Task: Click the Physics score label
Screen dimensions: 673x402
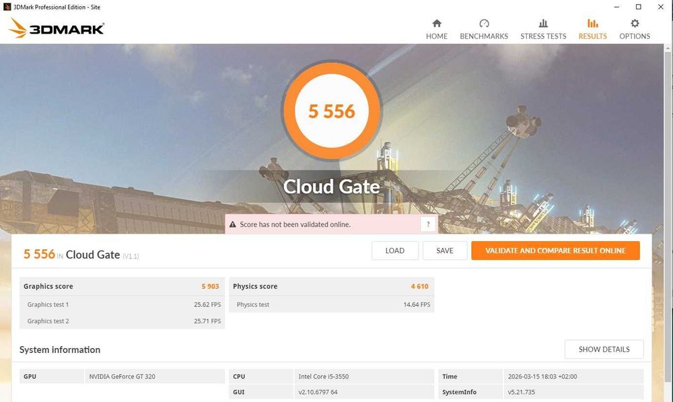Action: (255, 286)
